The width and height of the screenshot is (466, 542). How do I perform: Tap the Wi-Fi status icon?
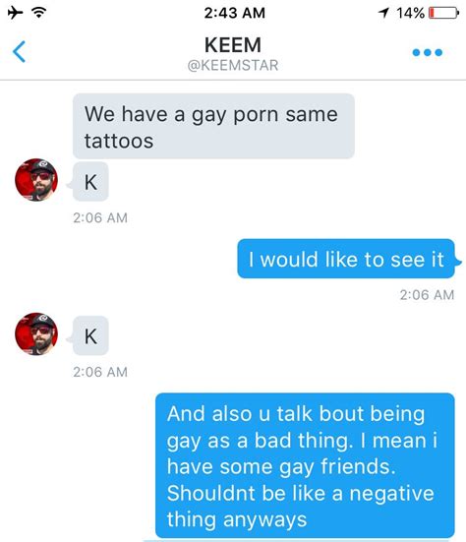coord(39,13)
